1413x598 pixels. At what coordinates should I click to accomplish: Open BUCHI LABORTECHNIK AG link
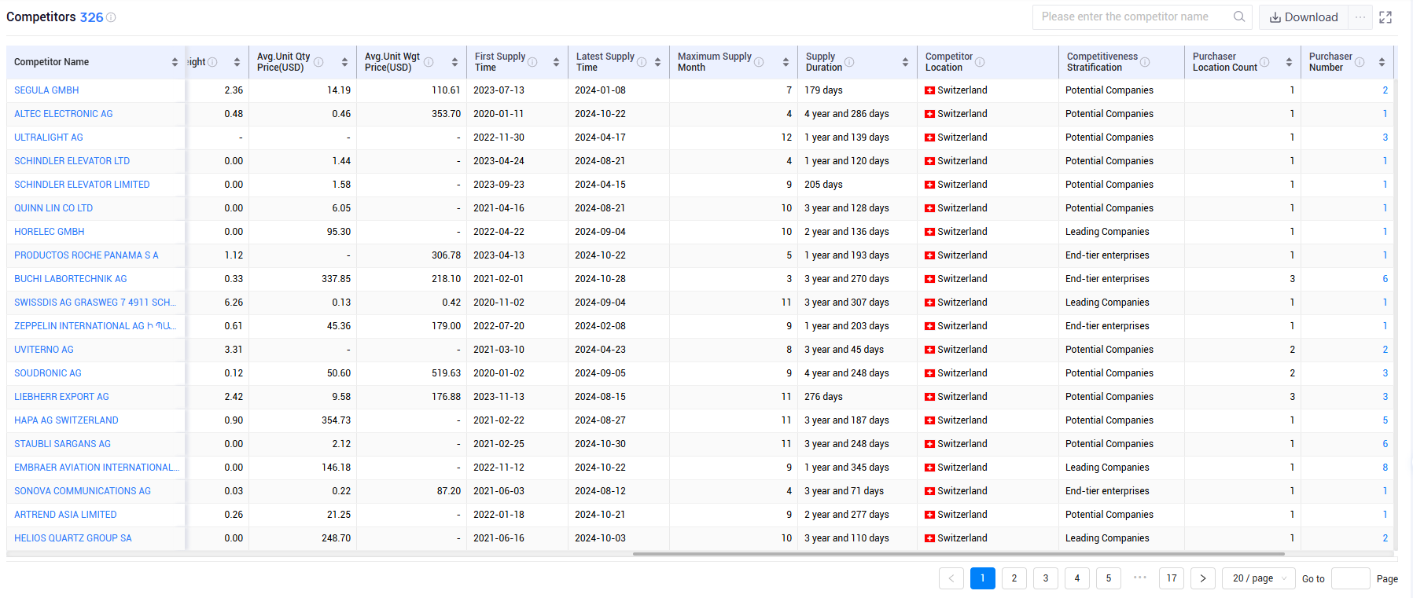71,279
